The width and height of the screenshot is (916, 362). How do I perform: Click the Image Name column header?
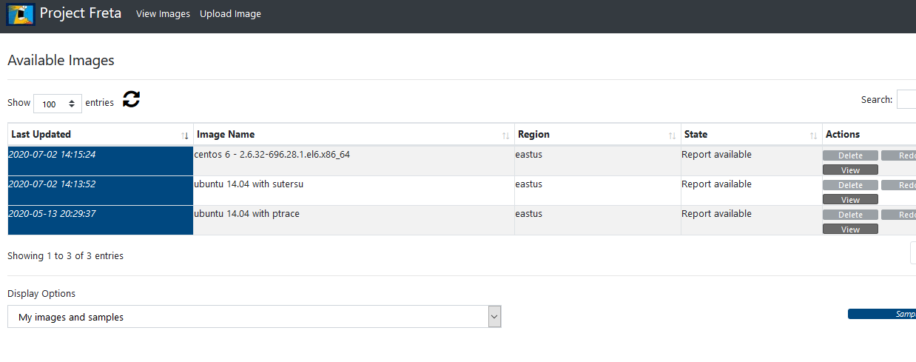pos(354,135)
